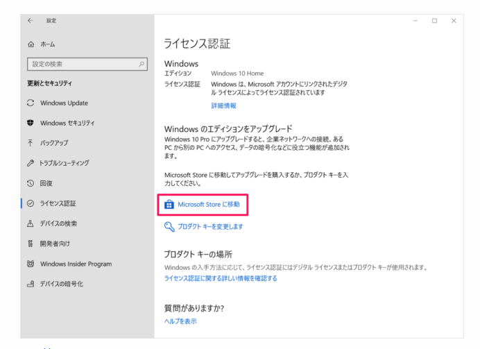This screenshot has height=349, width=480.
Task: Select the ライセンス認証 sidebar item
Action: tap(58, 203)
